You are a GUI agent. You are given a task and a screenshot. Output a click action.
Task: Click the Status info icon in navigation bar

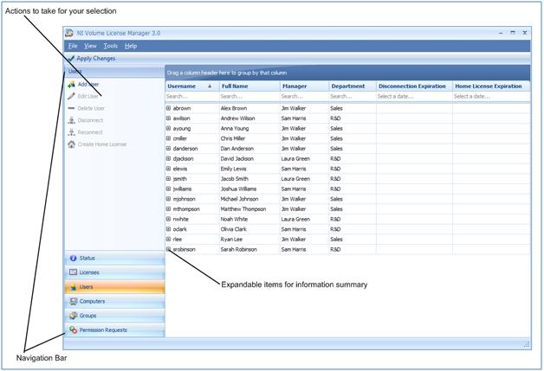(x=74, y=258)
